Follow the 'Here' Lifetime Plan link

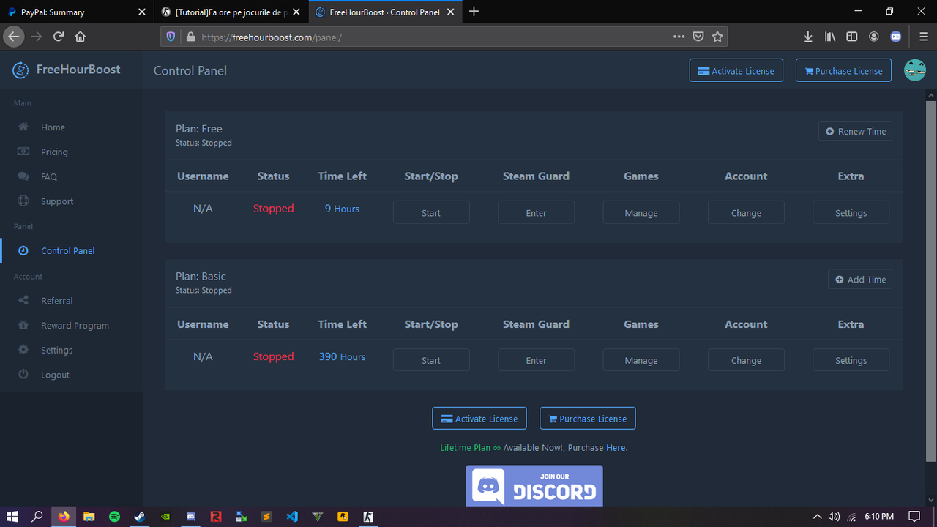(616, 447)
